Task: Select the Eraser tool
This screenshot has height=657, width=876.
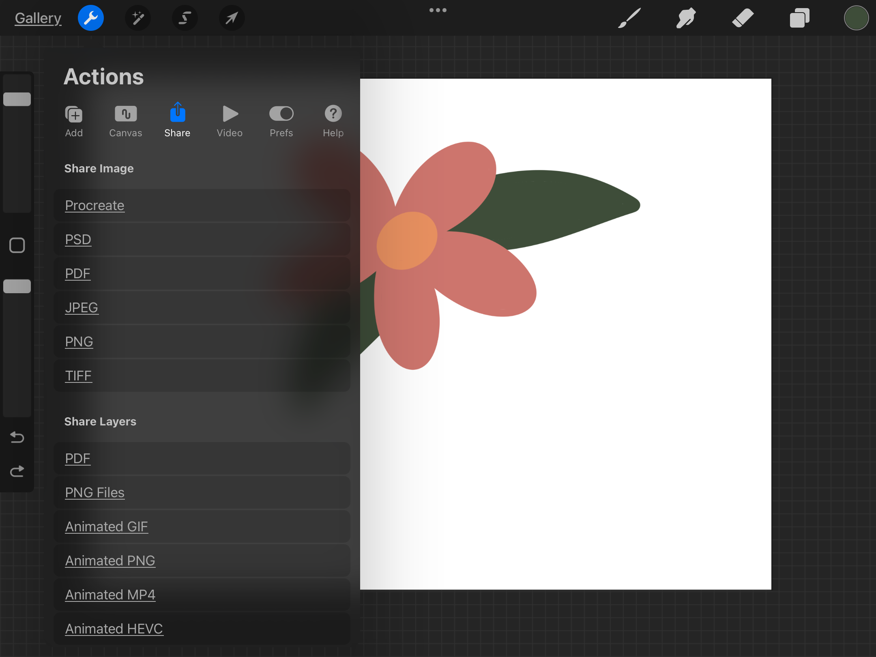Action: [x=743, y=17]
